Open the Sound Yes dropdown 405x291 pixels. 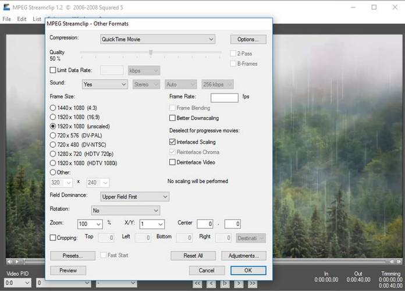click(x=105, y=84)
